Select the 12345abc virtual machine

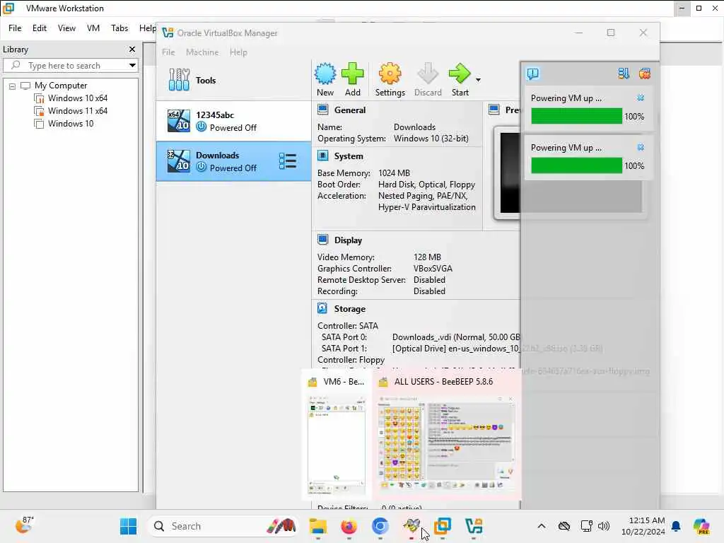tap(233, 121)
